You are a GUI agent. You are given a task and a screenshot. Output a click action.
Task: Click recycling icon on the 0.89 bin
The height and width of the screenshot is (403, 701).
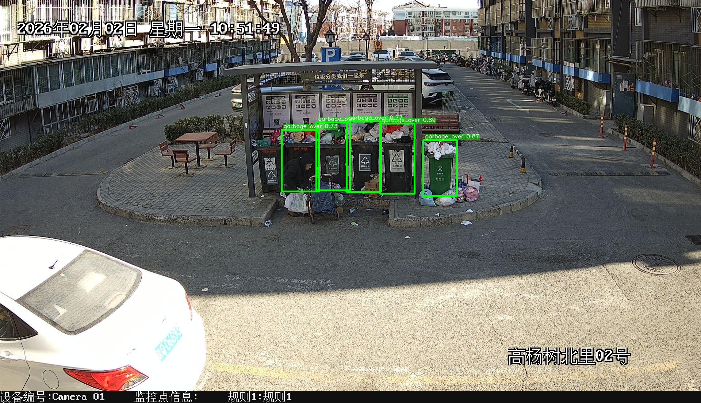(397, 159)
